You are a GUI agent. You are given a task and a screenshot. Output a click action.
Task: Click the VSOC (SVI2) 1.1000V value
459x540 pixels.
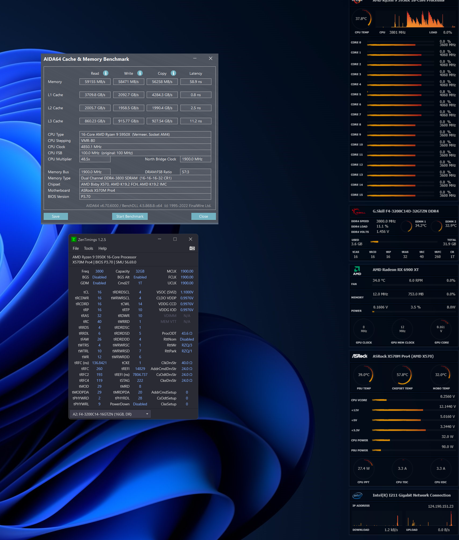[187, 292]
